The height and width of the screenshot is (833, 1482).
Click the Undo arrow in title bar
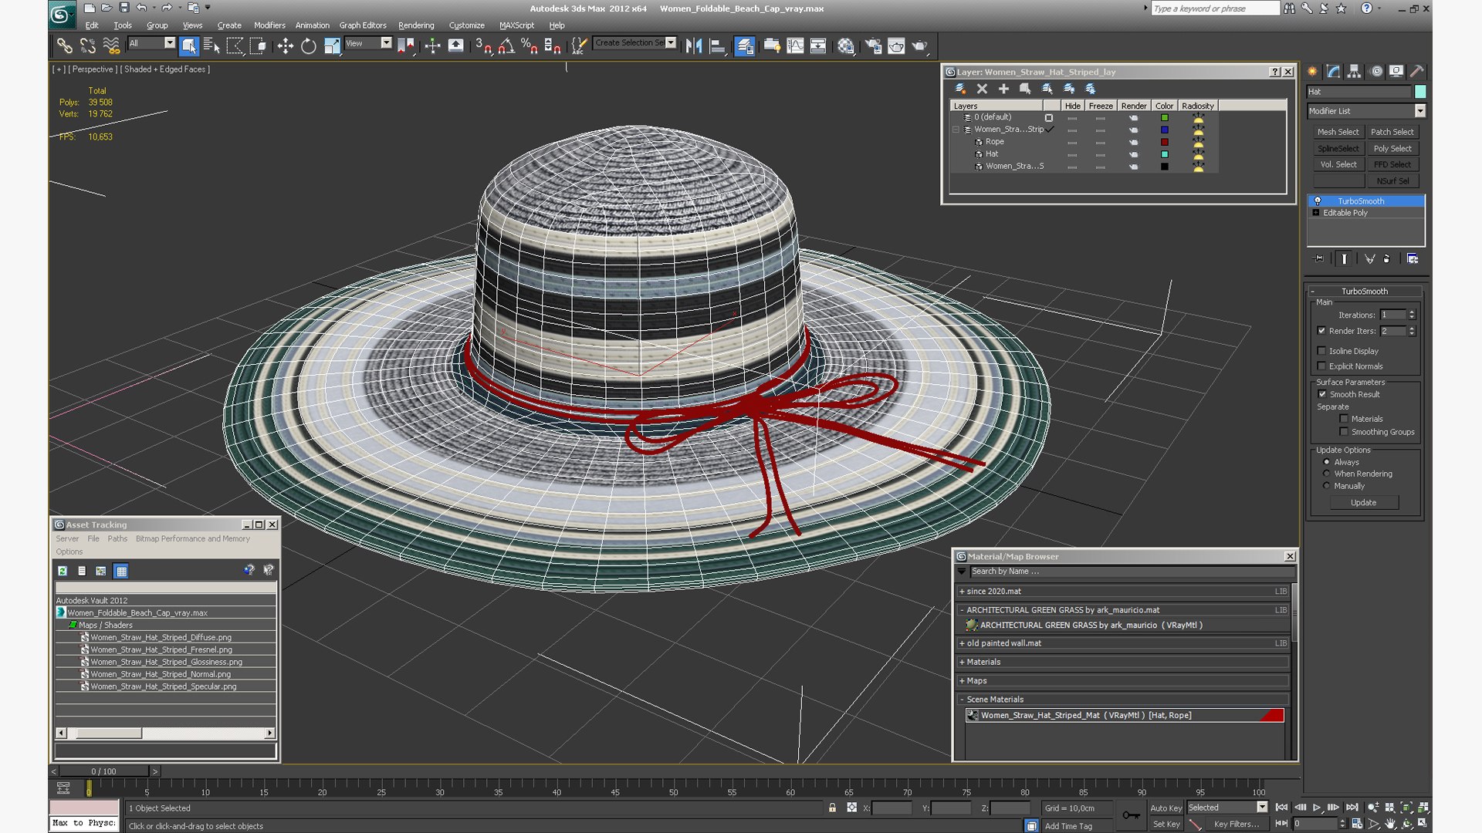141,8
